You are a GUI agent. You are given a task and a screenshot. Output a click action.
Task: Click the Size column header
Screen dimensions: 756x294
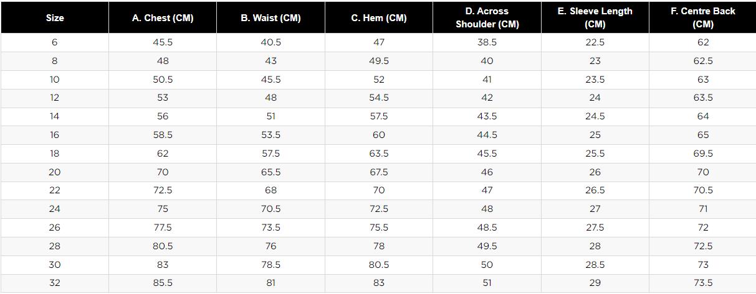coord(55,18)
